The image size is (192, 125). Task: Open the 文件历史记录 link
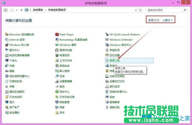tap(67, 97)
